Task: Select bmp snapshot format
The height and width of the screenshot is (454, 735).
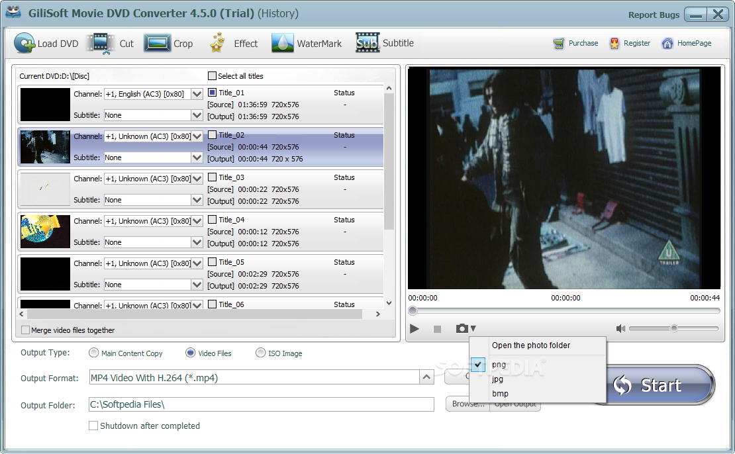Action: [500, 394]
